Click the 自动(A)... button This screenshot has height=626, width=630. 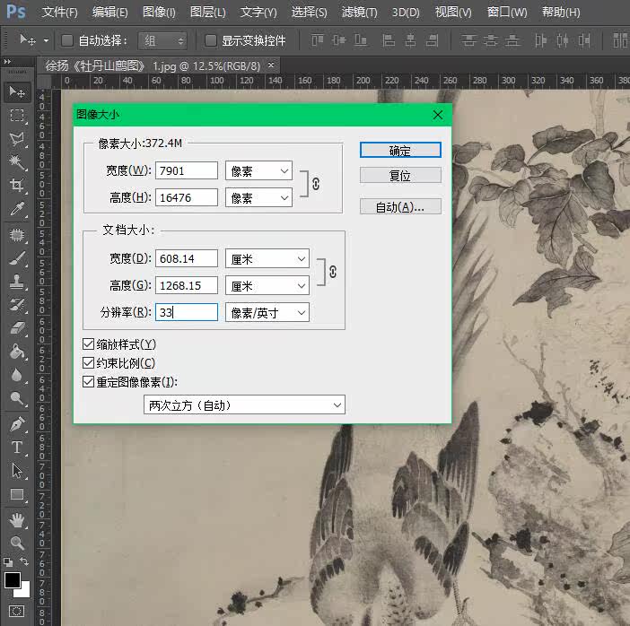[x=400, y=206]
